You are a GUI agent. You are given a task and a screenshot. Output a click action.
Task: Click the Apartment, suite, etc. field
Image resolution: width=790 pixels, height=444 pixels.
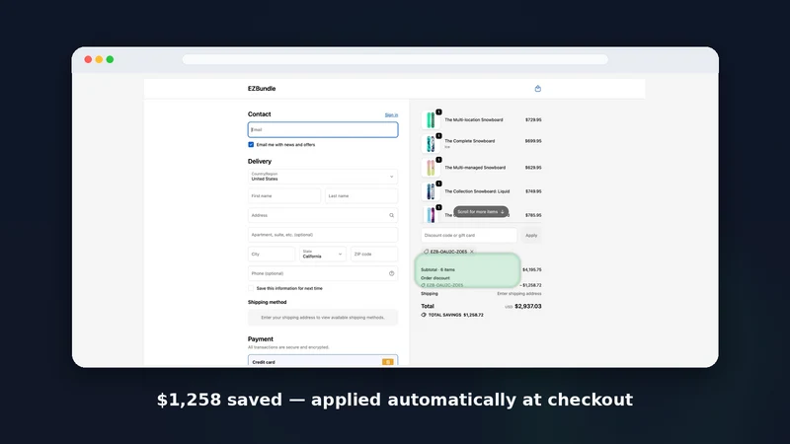(323, 235)
